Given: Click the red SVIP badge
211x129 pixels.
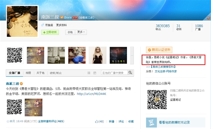Looking at the screenshot, I should [x=75, y=18].
